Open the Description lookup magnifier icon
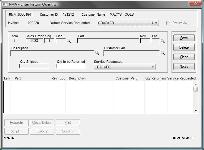 click(x=97, y=53)
